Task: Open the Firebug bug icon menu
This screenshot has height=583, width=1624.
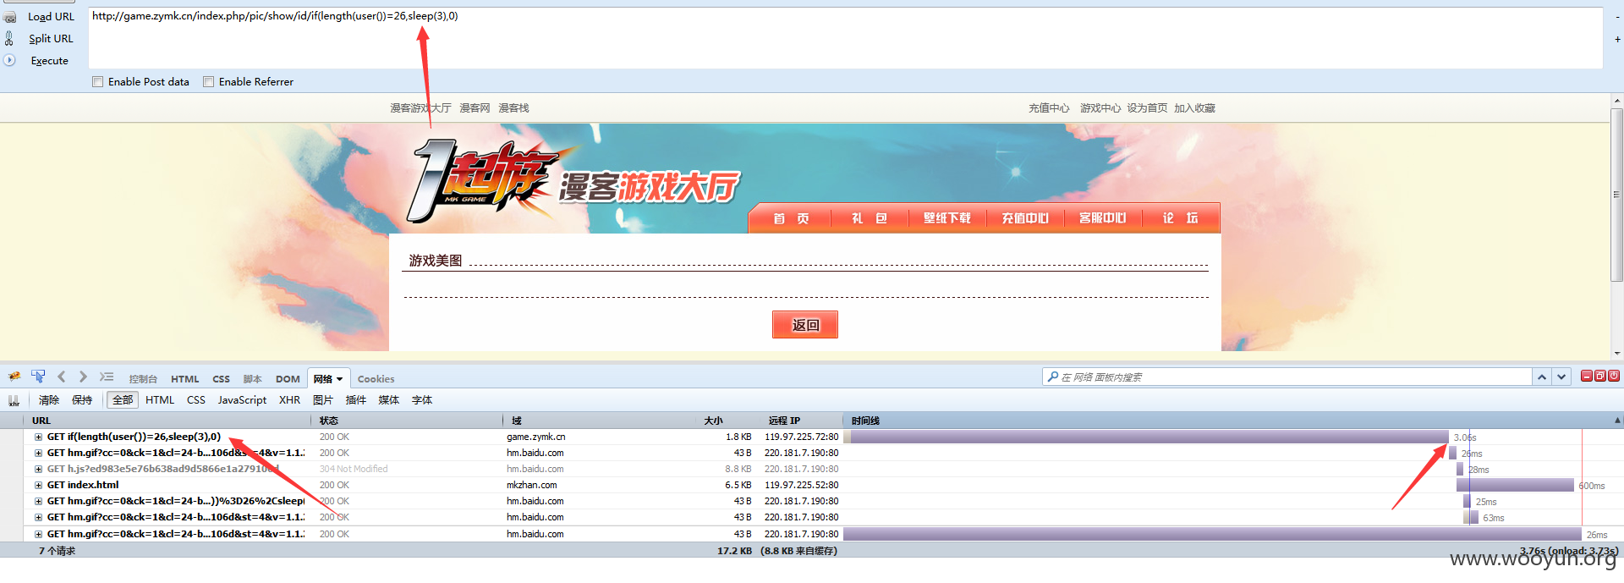Action: pos(14,377)
